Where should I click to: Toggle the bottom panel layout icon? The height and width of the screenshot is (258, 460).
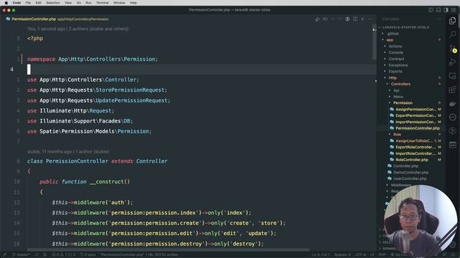[438, 10]
